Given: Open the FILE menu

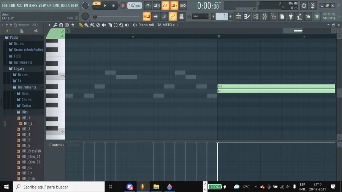Looking at the screenshot, I should 5,5.
